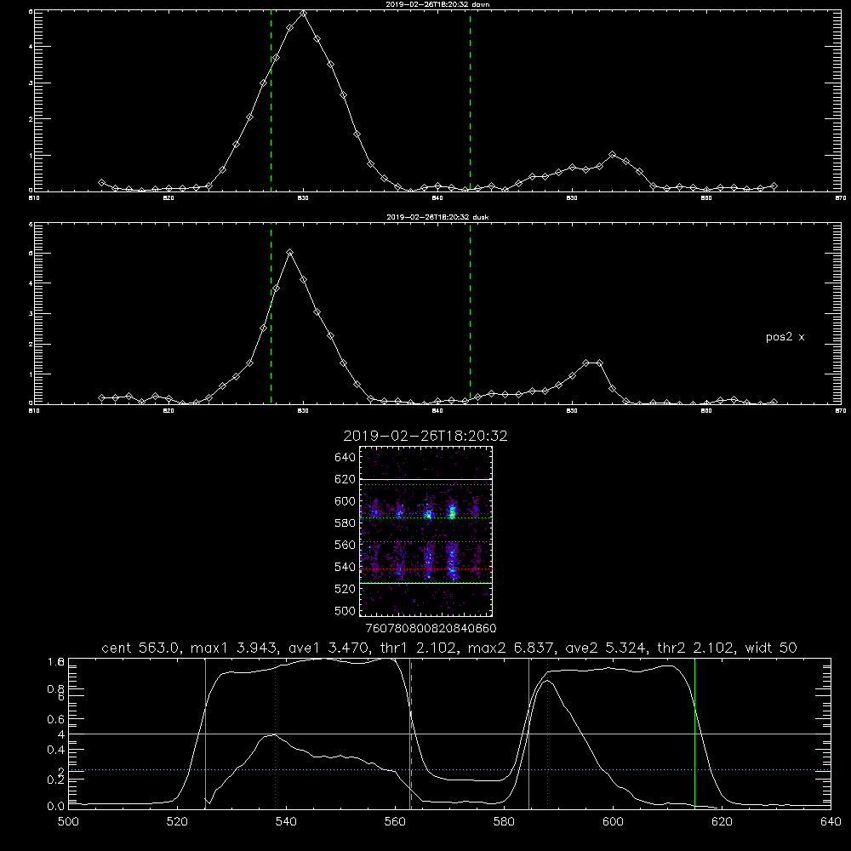851x851 pixels.
Task: Click the 500 y-axis label beside spectral image
Action: [x=346, y=610]
